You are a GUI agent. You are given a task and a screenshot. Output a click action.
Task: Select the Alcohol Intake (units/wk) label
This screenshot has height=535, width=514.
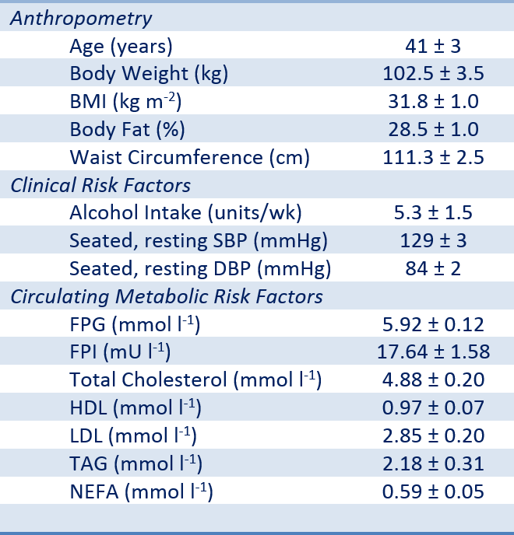coord(185,213)
